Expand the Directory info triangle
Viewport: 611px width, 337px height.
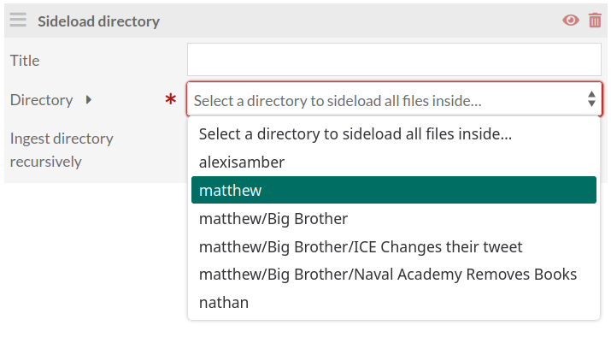tap(89, 100)
